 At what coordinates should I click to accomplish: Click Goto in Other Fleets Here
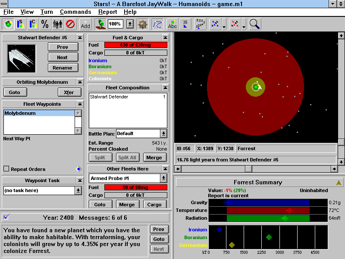coord(100,204)
